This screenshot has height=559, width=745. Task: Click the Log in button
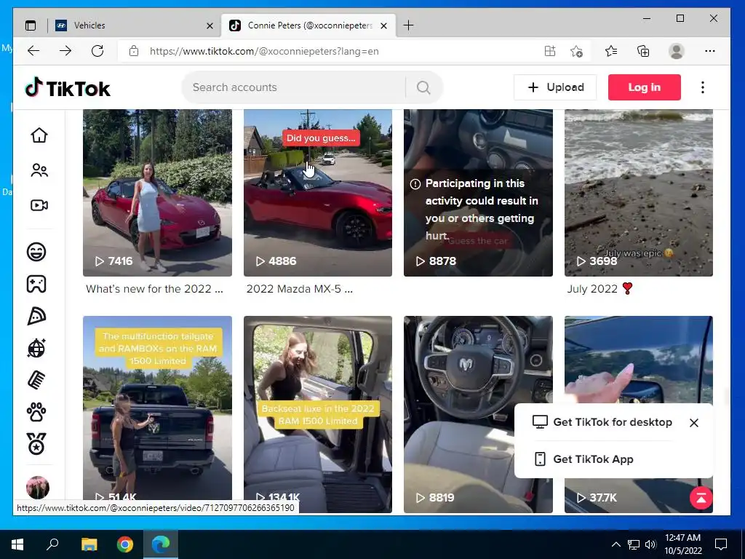[645, 87]
